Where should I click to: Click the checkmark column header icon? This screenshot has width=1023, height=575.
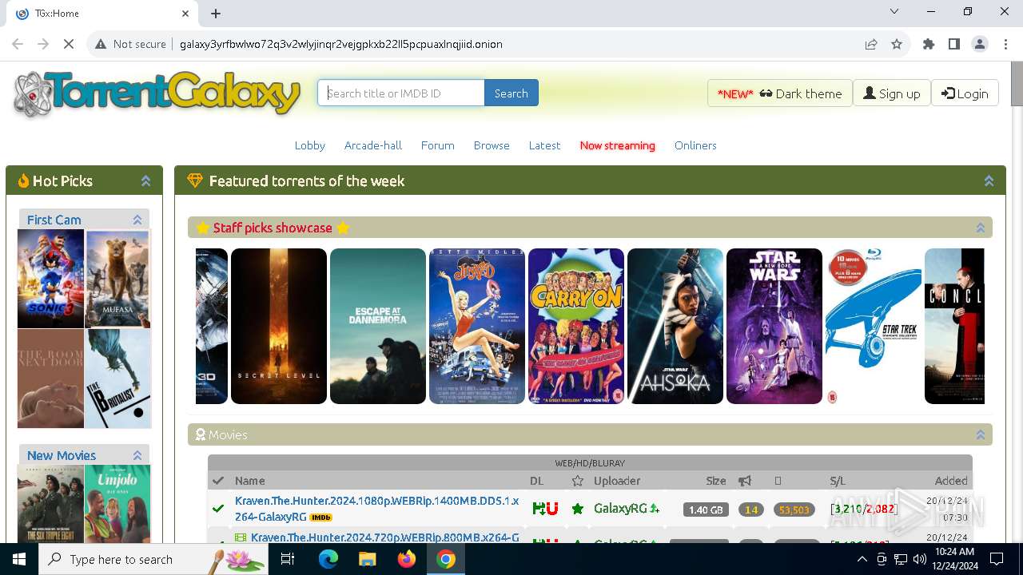[217, 481]
